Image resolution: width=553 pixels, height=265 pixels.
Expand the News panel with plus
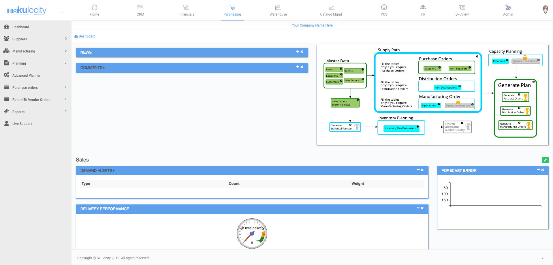tap(298, 51)
